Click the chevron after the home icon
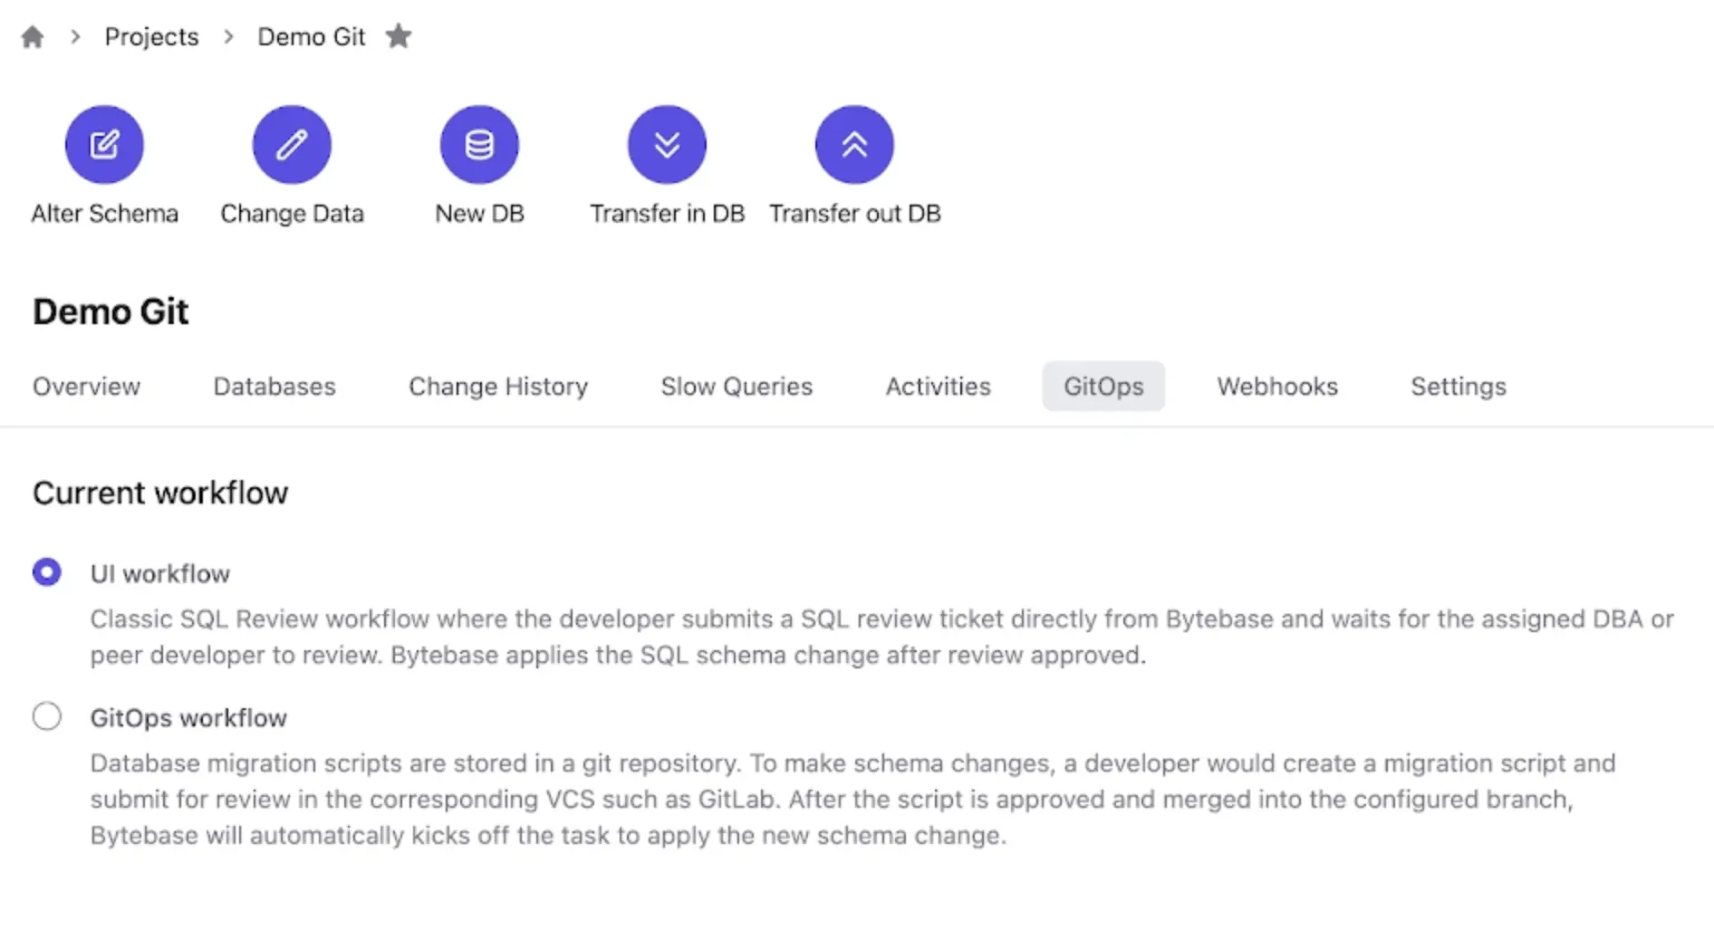Viewport: 1714px width, 940px height. 73,37
